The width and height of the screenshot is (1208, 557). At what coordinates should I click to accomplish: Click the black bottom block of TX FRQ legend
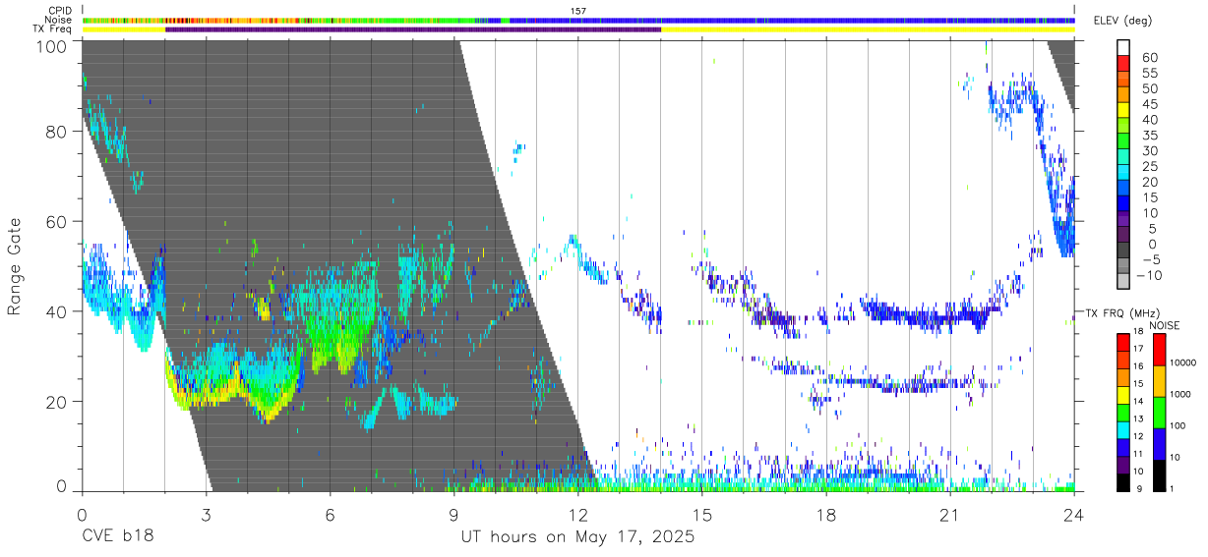(x=1122, y=483)
